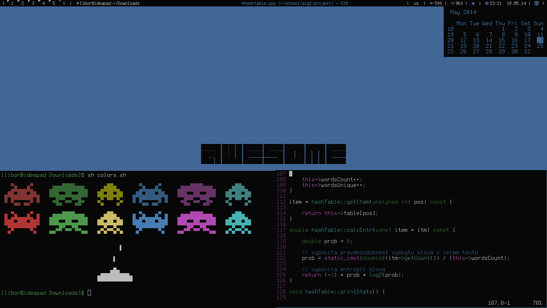Click the 'hashTable::getItem' function line in vim

tap(370, 202)
